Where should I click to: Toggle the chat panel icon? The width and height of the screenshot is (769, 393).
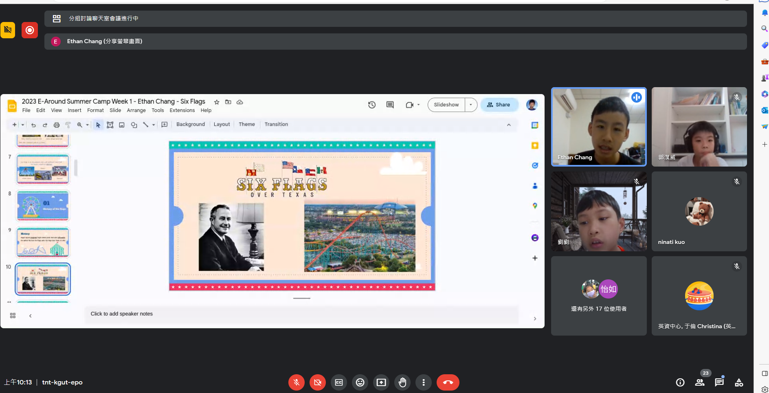click(719, 382)
